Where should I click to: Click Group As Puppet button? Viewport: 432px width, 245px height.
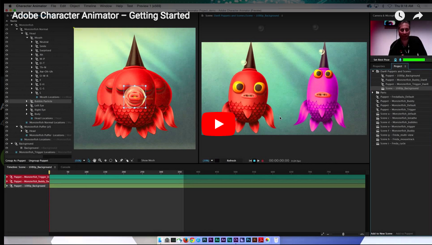click(16, 161)
